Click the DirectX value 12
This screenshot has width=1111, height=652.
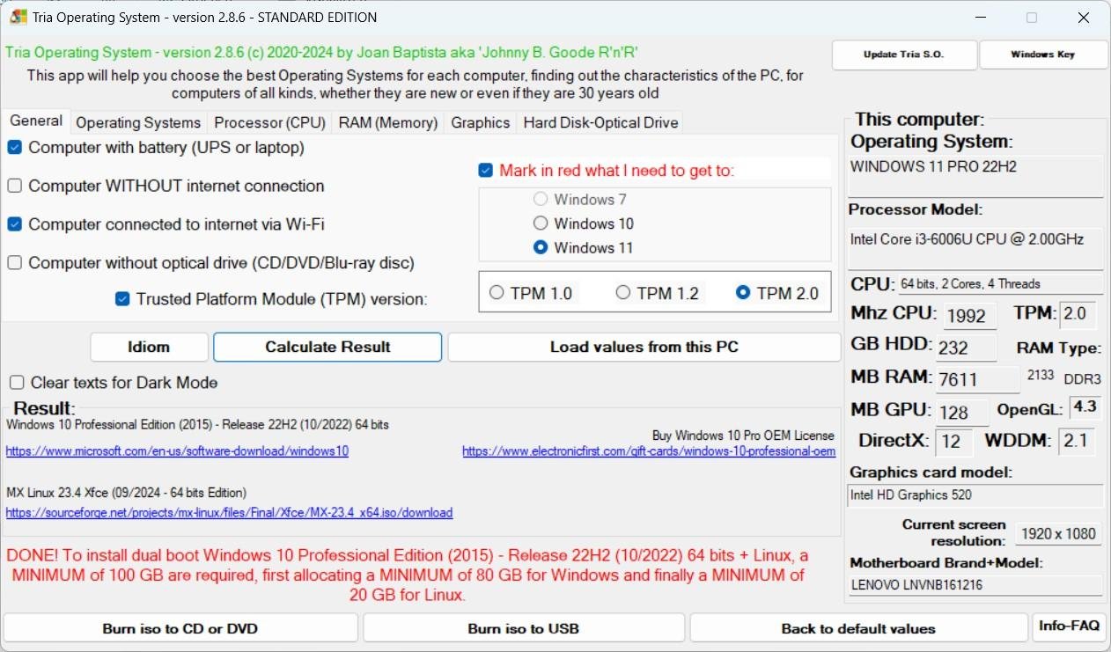tap(954, 441)
